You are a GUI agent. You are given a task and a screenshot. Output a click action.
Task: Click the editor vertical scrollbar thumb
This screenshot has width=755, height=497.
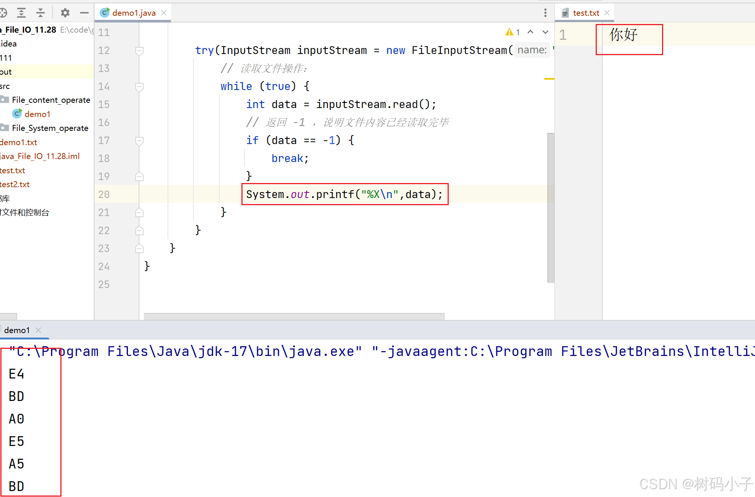(x=550, y=207)
